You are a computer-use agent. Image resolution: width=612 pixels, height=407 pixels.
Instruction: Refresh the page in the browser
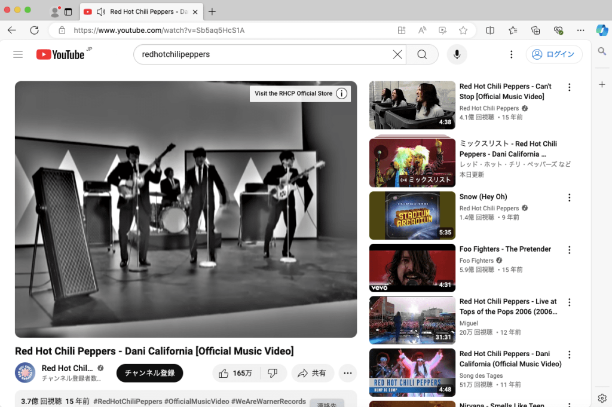pyautogui.click(x=34, y=30)
